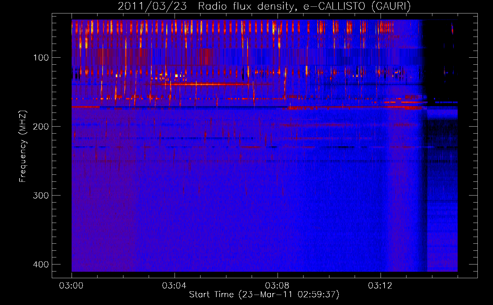
Task: Click the 03:08 time tick label
Action: tap(277, 286)
